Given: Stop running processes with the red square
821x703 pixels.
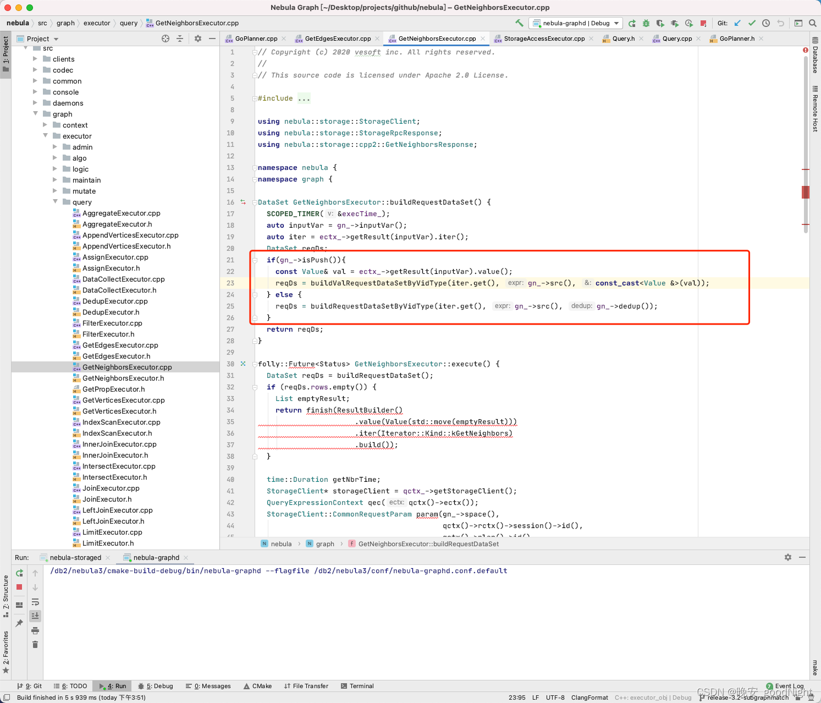Looking at the screenshot, I should (x=703, y=23).
